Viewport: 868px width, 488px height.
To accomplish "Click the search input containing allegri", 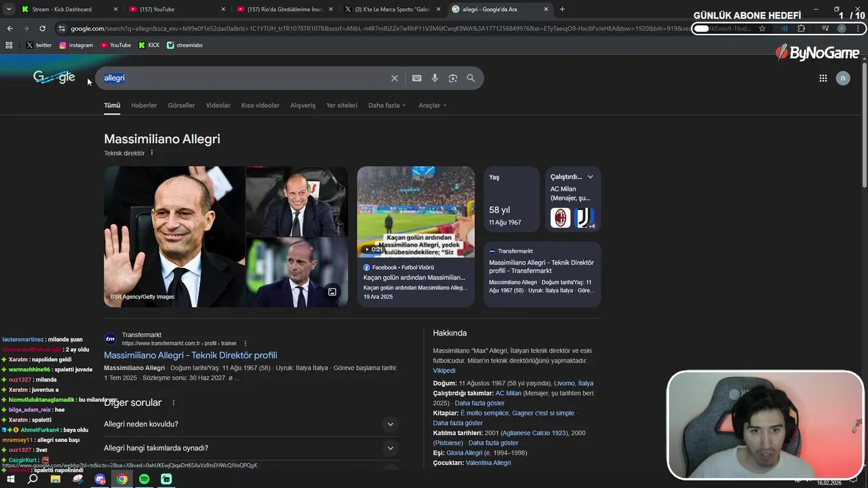I will [x=244, y=78].
